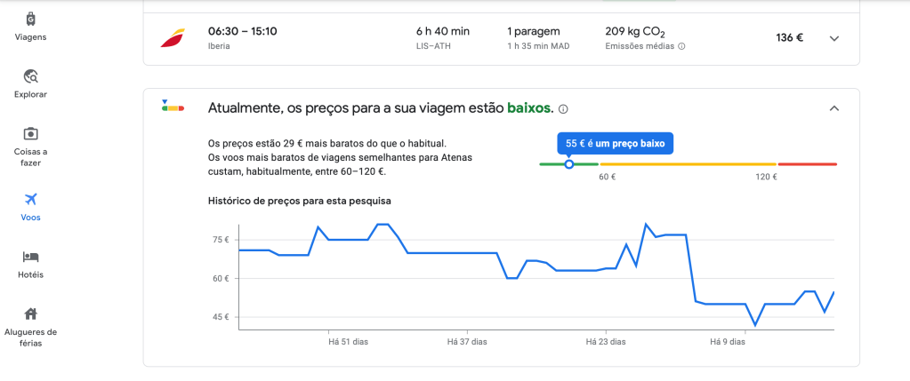Select the Voos airplane icon
The width and height of the screenshot is (910, 381).
pyautogui.click(x=31, y=198)
